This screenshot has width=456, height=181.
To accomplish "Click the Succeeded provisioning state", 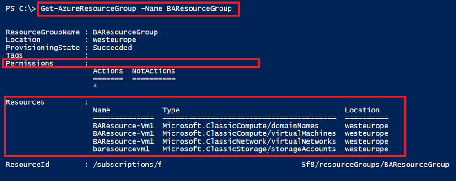I will (x=112, y=48).
